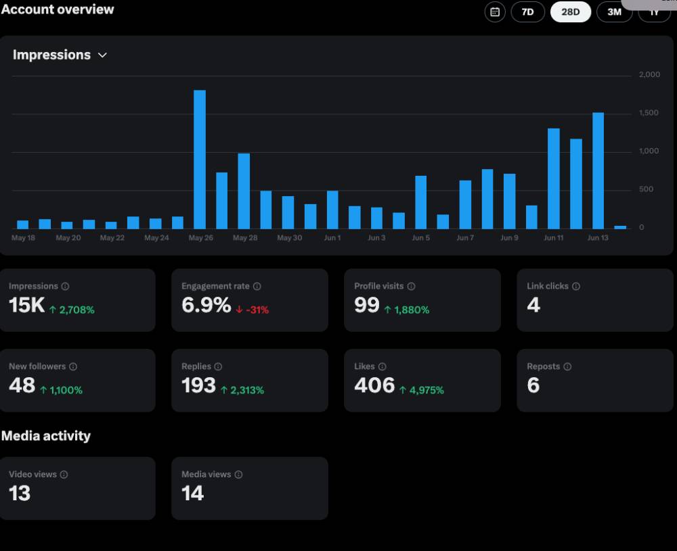
Task: Click the 1,100% new followers change
Action: (x=62, y=390)
